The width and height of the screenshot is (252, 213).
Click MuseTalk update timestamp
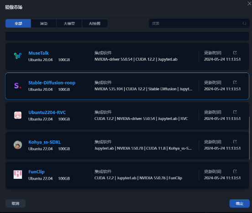tap(222, 59)
